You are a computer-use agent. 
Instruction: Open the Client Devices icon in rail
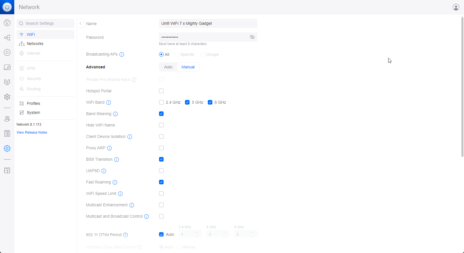7,67
